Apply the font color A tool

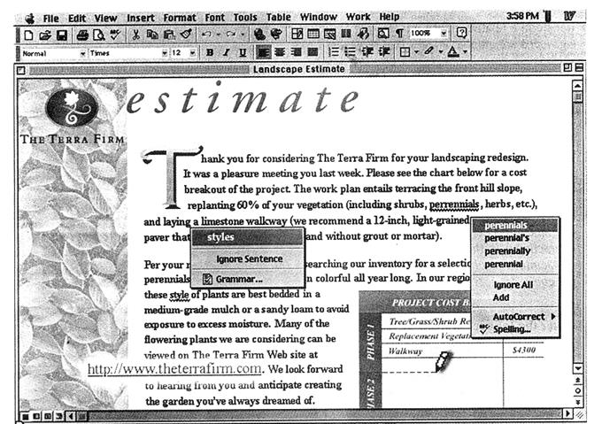[453, 51]
